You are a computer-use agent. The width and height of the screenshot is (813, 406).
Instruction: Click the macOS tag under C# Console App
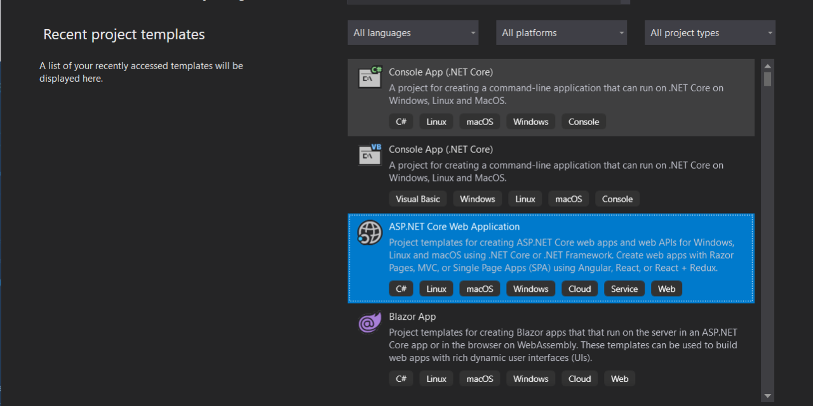[x=480, y=121]
